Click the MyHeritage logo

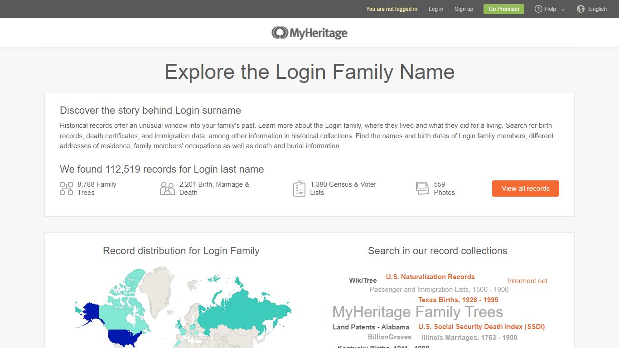(x=309, y=32)
